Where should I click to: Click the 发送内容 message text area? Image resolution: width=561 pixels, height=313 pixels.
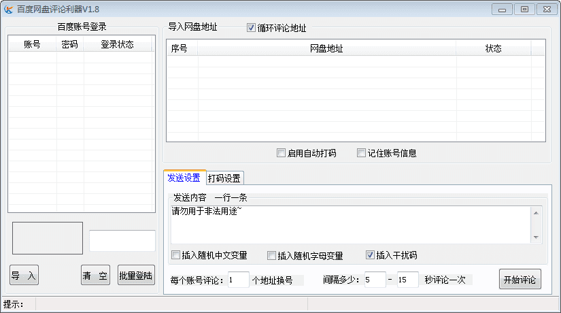(x=350, y=224)
